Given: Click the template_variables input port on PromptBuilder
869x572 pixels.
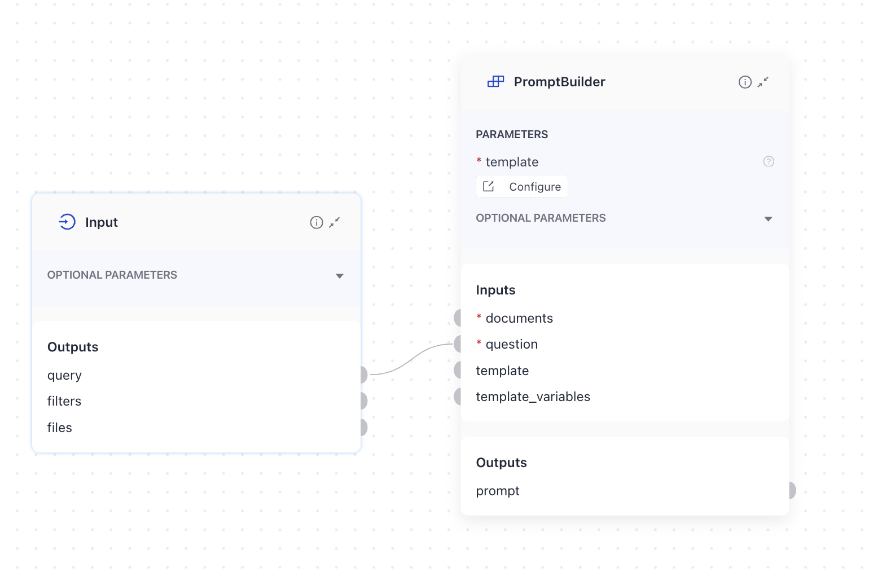Looking at the screenshot, I should click(x=458, y=396).
